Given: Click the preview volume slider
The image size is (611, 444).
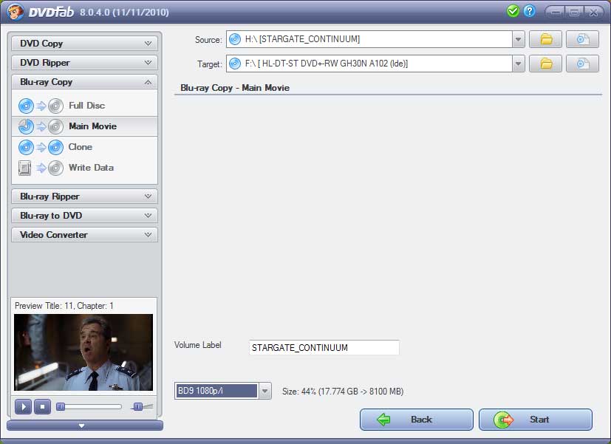Looking at the screenshot, I should click(143, 407).
